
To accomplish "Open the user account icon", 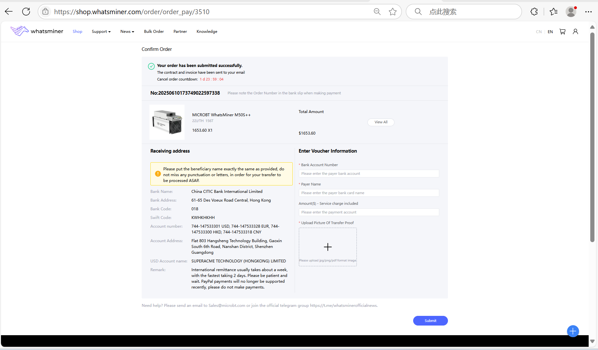I will point(575,32).
